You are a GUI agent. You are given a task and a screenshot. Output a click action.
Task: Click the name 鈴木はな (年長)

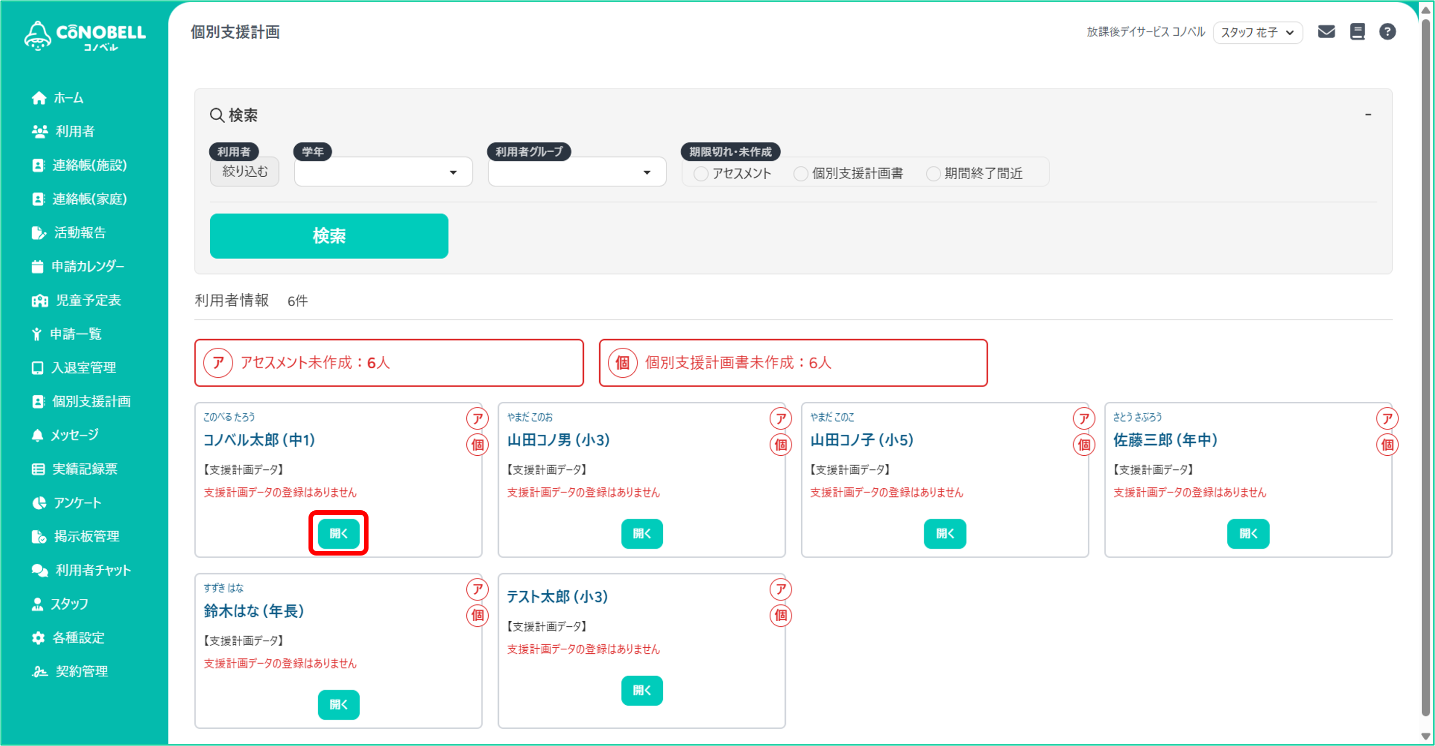[x=254, y=611]
